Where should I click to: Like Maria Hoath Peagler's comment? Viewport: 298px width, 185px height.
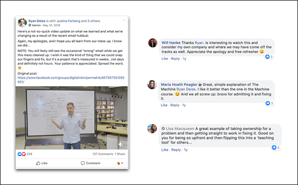tap(164, 105)
